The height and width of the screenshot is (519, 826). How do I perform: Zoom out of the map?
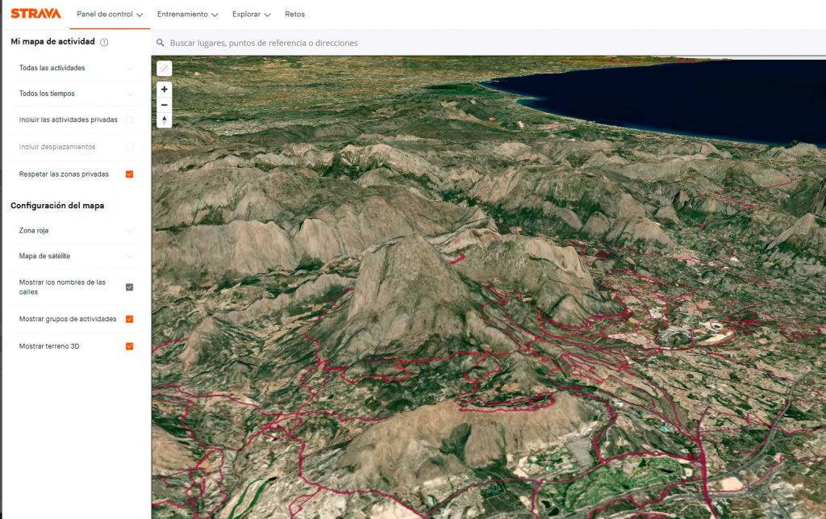pyautogui.click(x=165, y=105)
